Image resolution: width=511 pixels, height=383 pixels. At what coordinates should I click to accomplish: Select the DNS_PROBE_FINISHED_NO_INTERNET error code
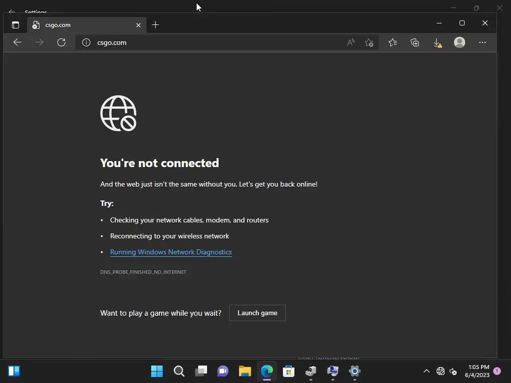click(143, 272)
